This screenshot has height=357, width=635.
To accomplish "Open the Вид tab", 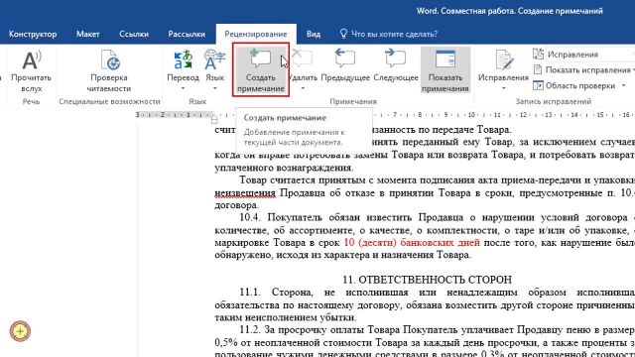I will coord(314,34).
